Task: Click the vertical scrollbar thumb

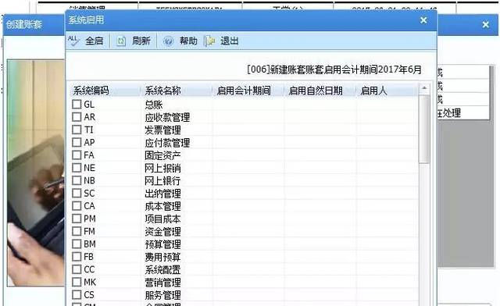Action: (424, 129)
